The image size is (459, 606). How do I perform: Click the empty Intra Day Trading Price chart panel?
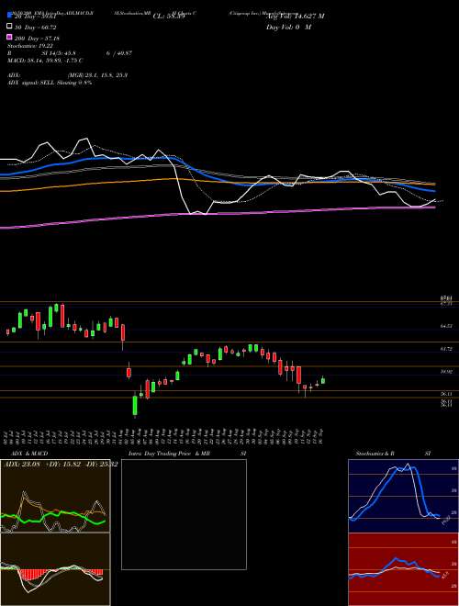[x=184, y=514]
